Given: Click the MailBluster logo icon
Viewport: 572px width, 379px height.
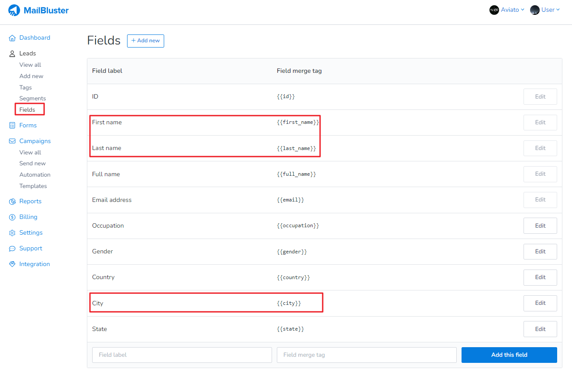Looking at the screenshot, I should pos(14,10).
